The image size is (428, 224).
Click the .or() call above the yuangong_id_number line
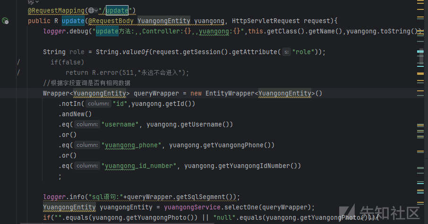pyautogui.click(x=68, y=155)
